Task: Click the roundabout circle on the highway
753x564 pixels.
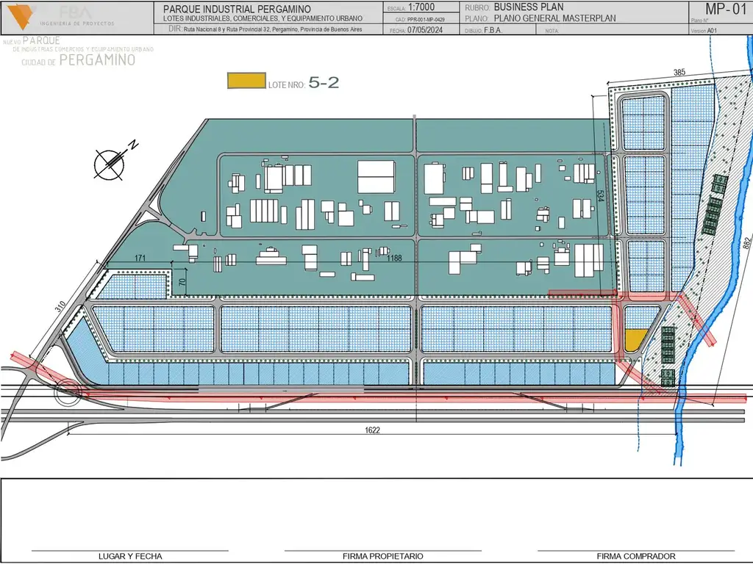Action: coord(68,393)
